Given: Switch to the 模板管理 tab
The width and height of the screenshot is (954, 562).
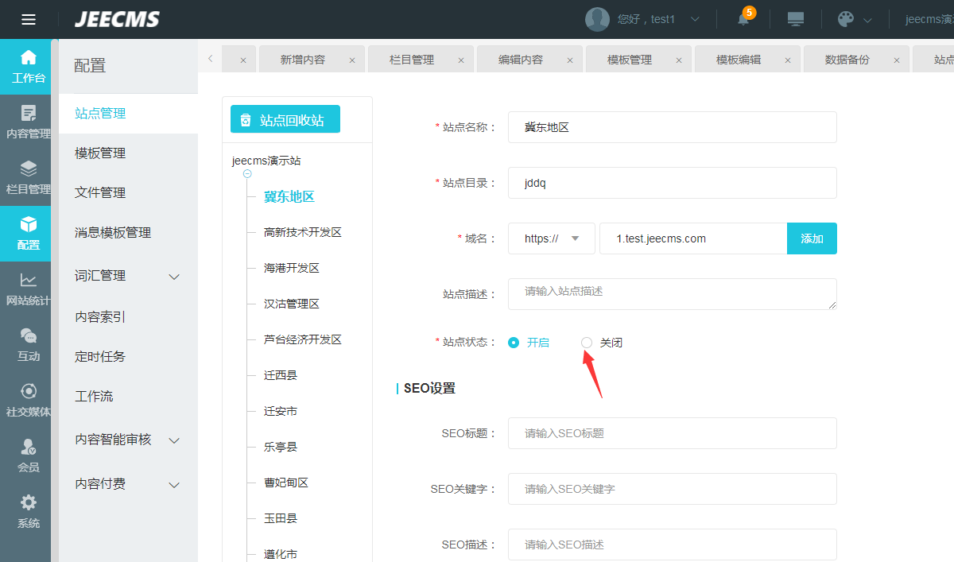Looking at the screenshot, I should tap(629, 60).
